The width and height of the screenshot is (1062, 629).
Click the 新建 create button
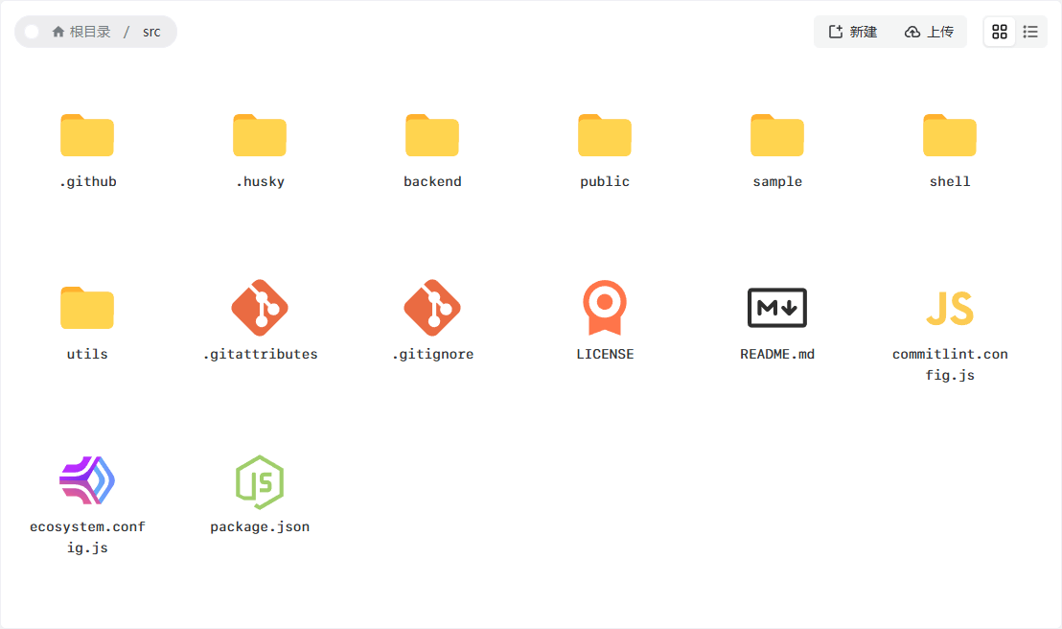pos(852,32)
